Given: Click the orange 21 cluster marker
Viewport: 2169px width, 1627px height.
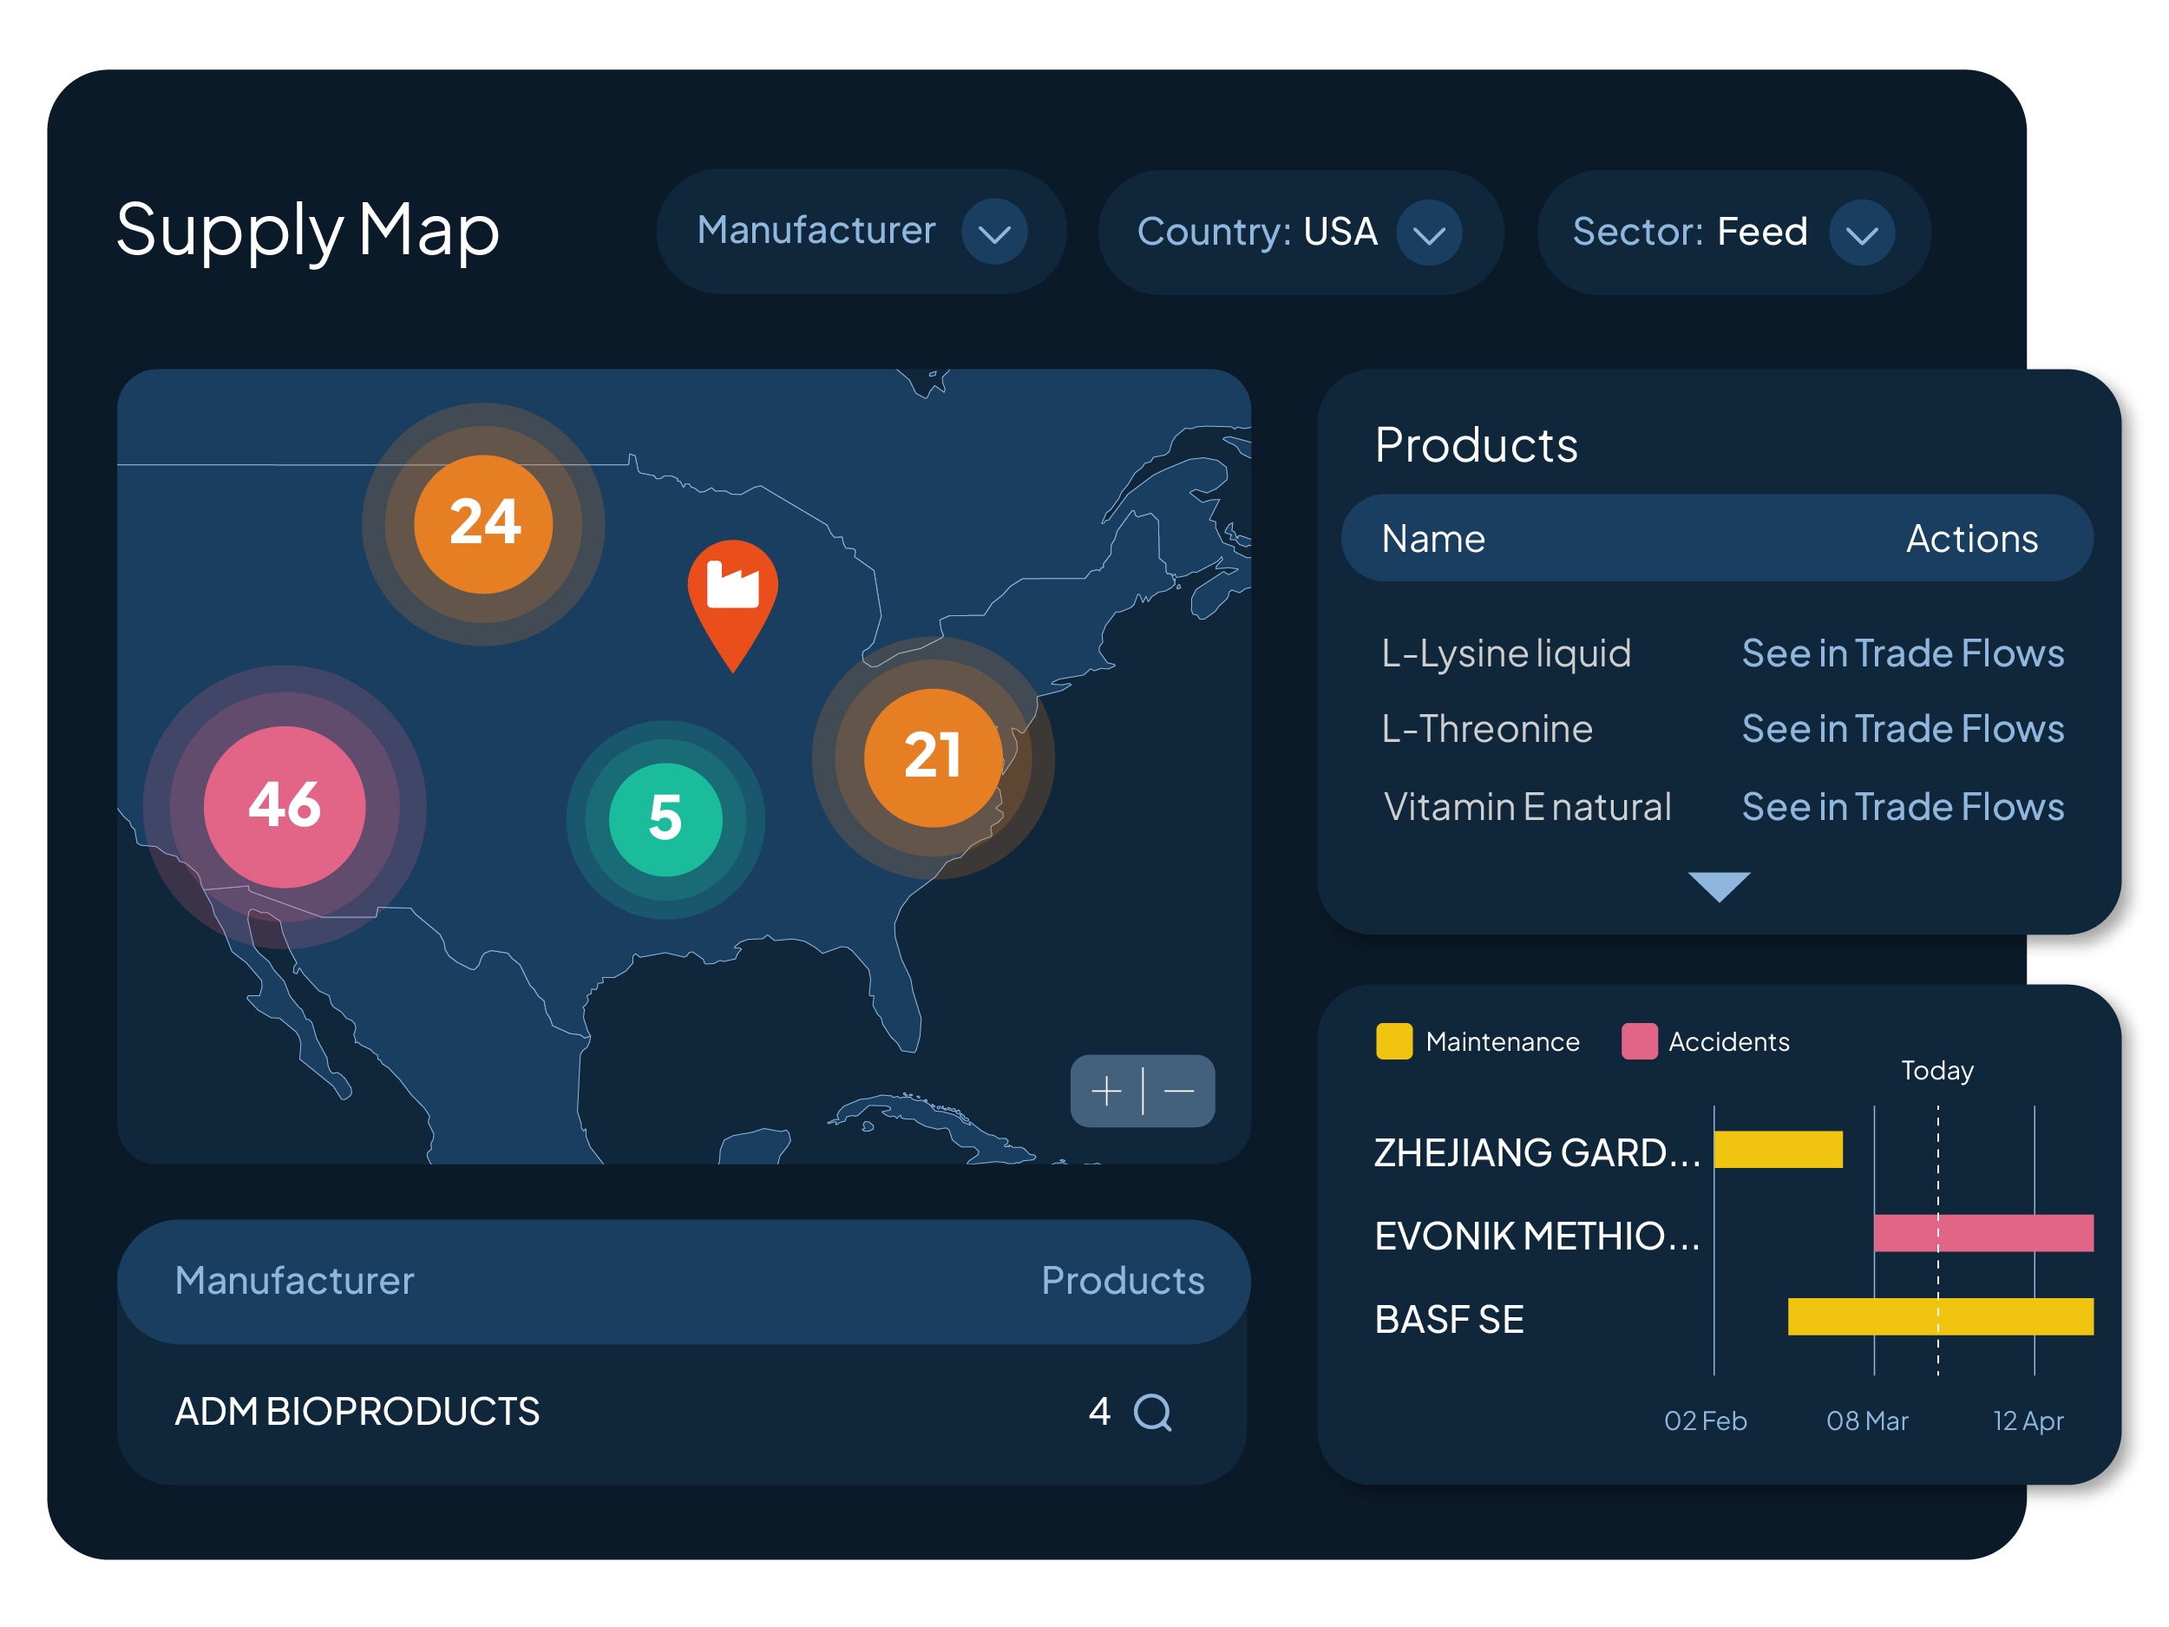Looking at the screenshot, I should [933, 758].
